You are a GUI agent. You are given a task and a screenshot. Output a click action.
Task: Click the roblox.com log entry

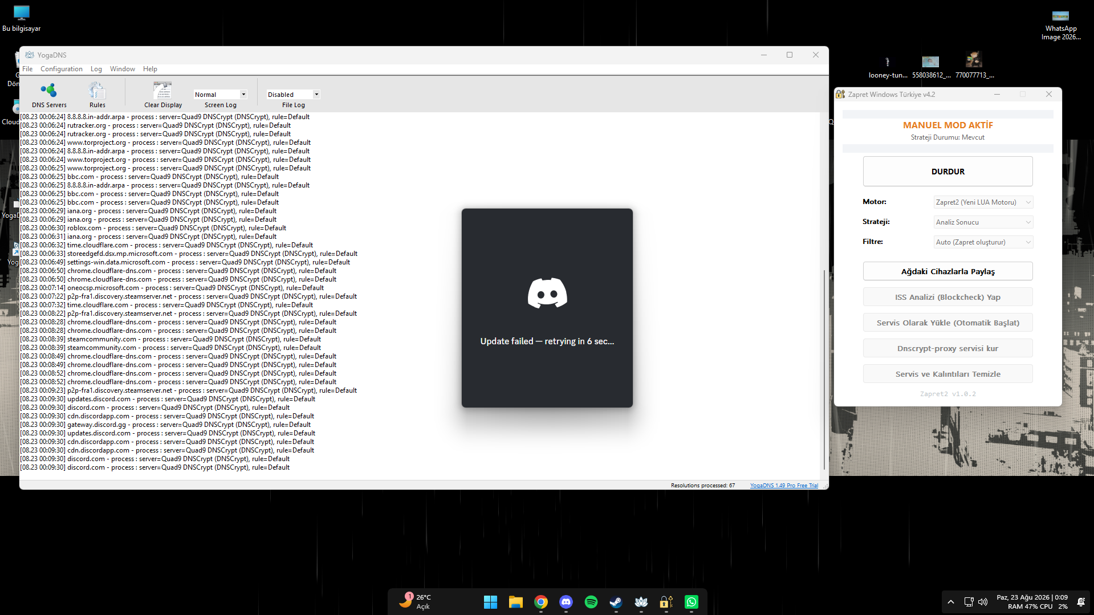tap(153, 228)
